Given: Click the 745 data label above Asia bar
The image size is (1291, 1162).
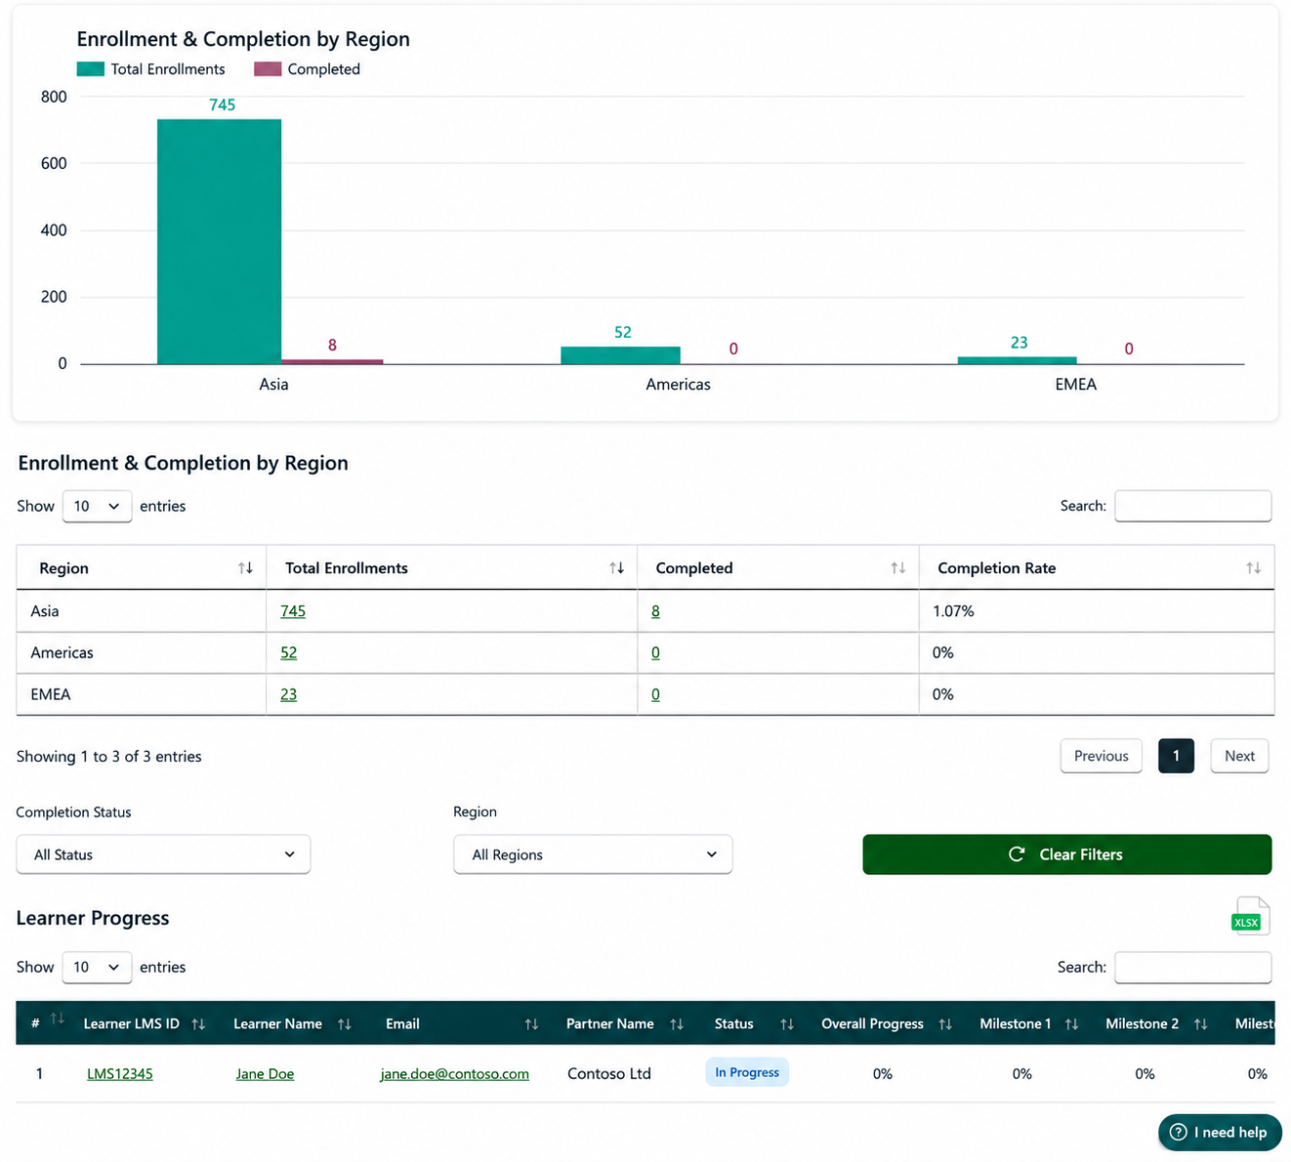Looking at the screenshot, I should tap(223, 104).
